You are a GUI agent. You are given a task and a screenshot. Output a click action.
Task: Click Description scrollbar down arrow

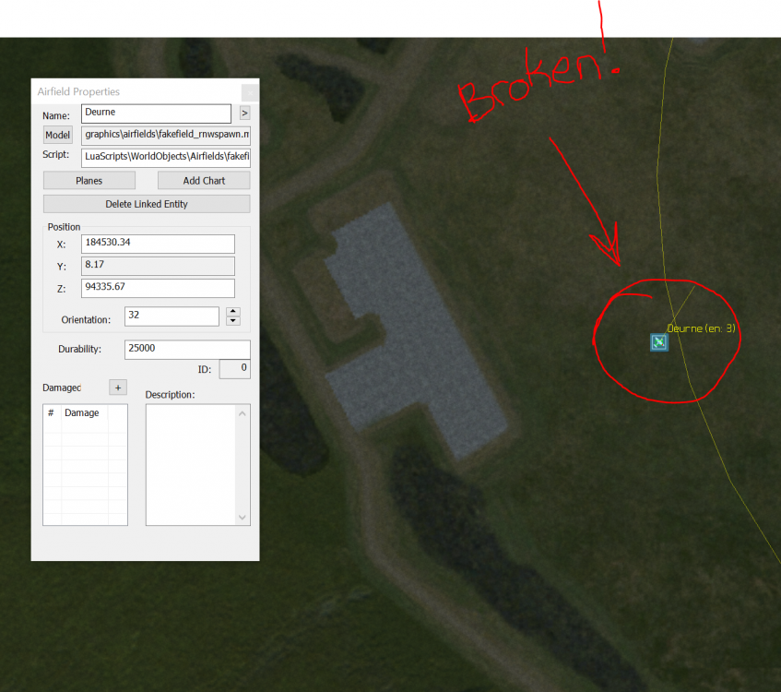(x=243, y=517)
